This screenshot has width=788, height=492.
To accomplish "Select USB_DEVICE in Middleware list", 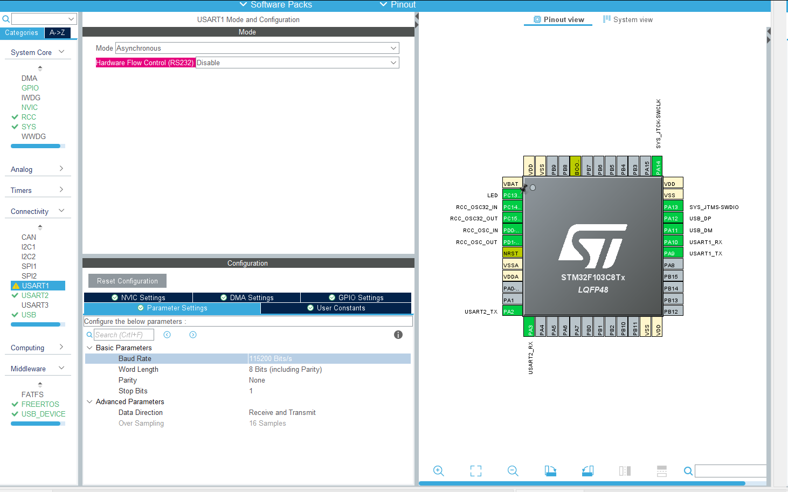I will (x=44, y=414).
